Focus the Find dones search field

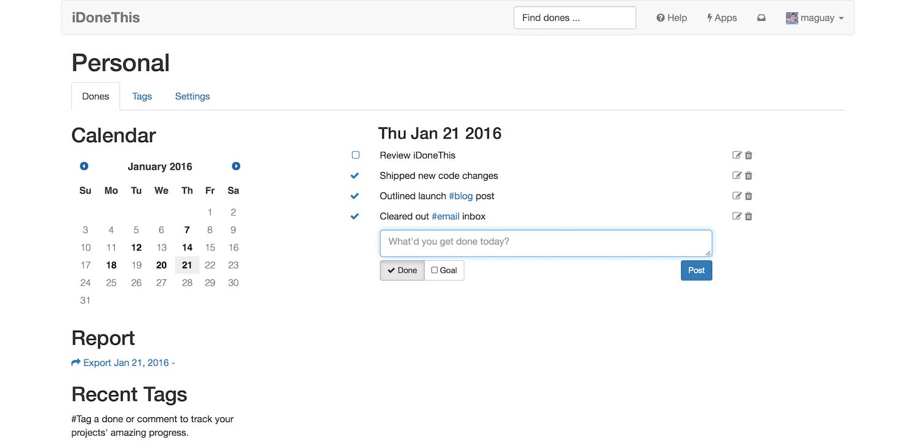575,18
